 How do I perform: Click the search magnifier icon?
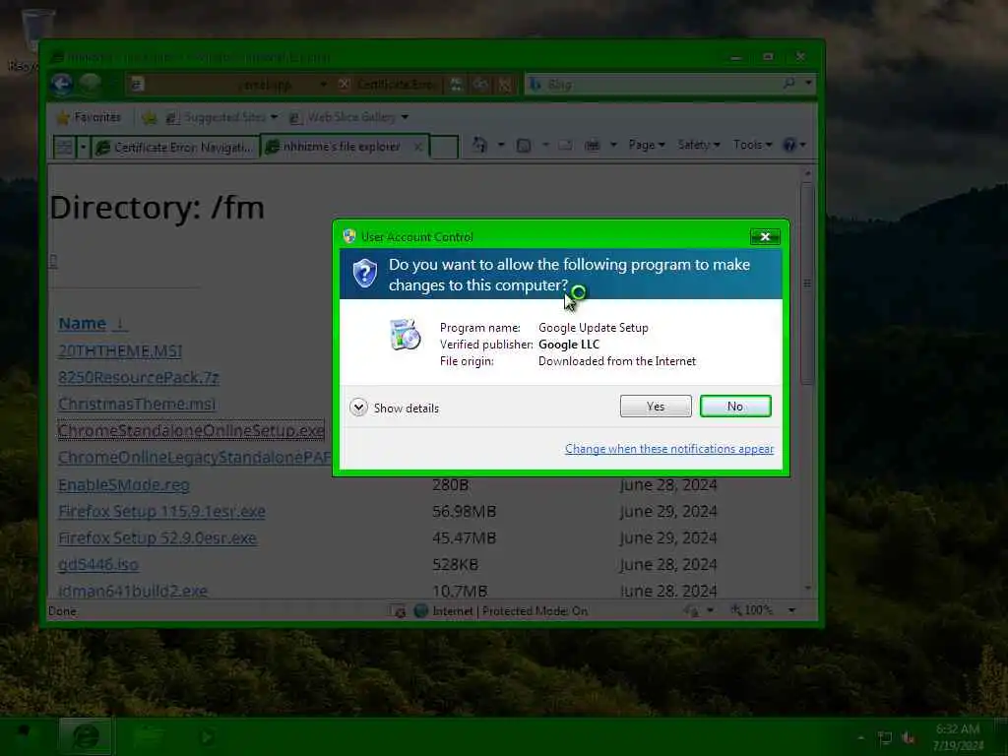[x=788, y=84]
